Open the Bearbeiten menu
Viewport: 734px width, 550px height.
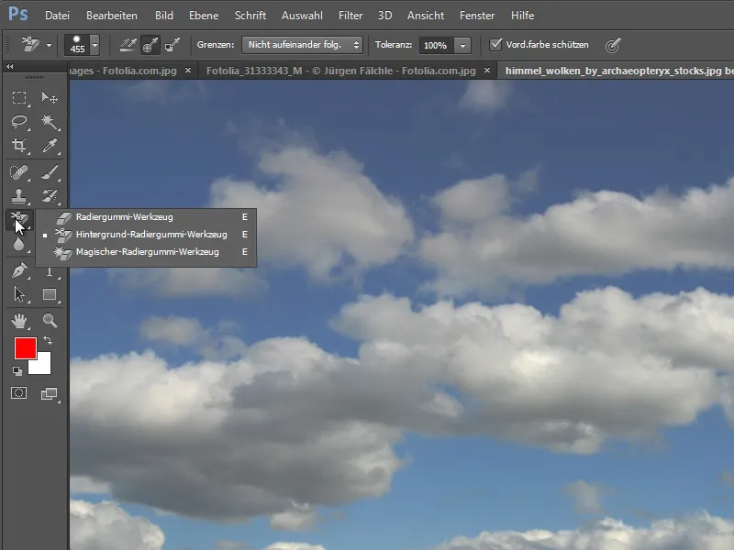(x=111, y=16)
